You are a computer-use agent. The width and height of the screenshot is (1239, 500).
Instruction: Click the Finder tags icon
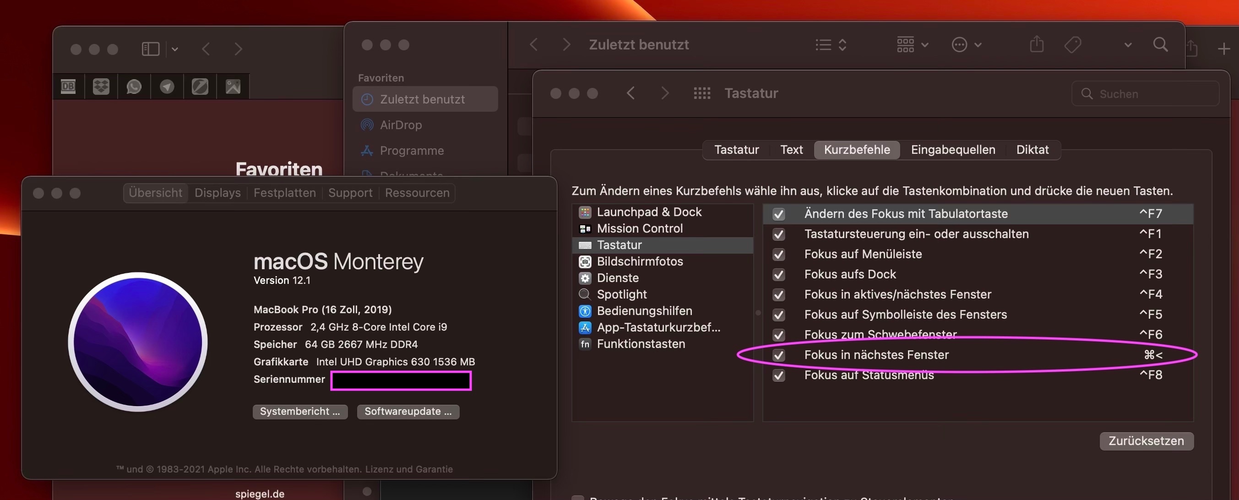point(1073,45)
